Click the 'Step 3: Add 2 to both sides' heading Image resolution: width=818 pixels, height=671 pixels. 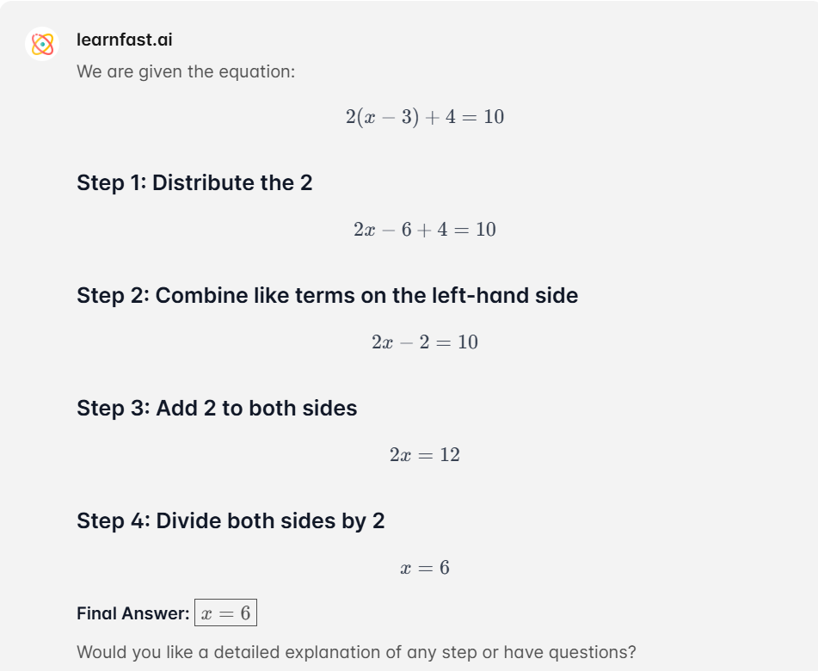click(217, 408)
